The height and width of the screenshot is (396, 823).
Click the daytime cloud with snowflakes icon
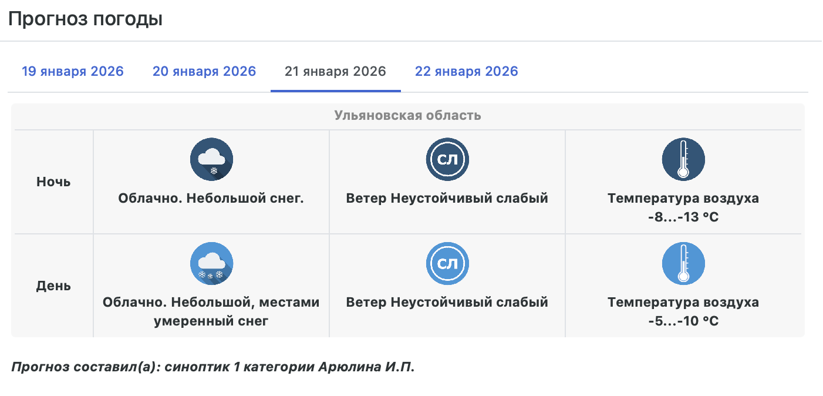[212, 263]
